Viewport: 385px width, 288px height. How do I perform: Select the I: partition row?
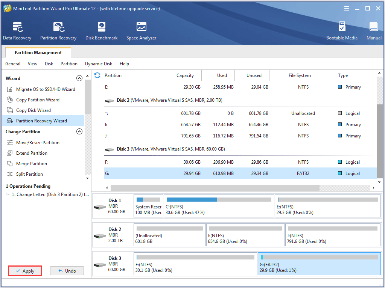[x=240, y=124]
